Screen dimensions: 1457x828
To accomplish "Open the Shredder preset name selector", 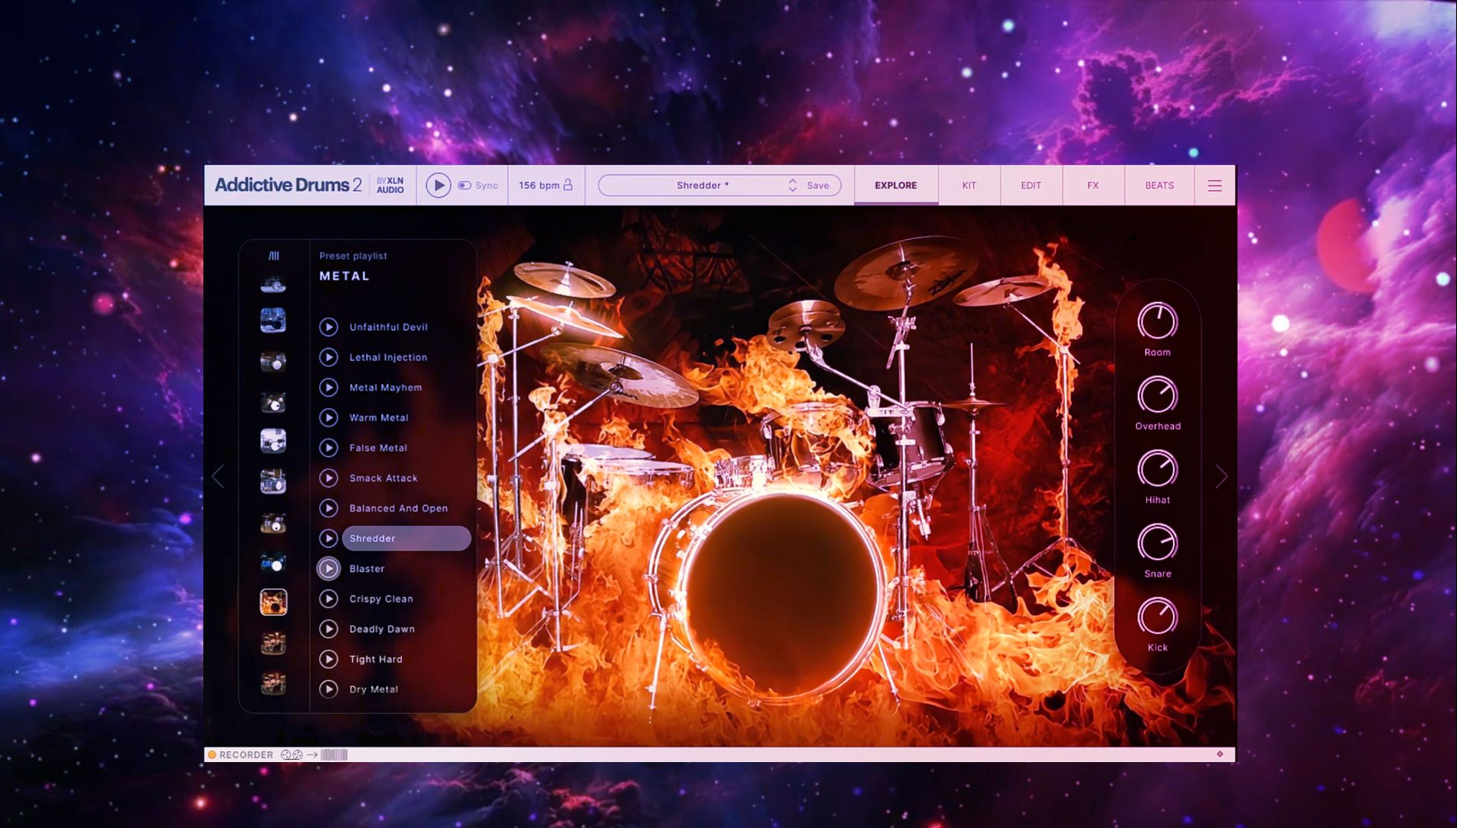I will click(702, 186).
